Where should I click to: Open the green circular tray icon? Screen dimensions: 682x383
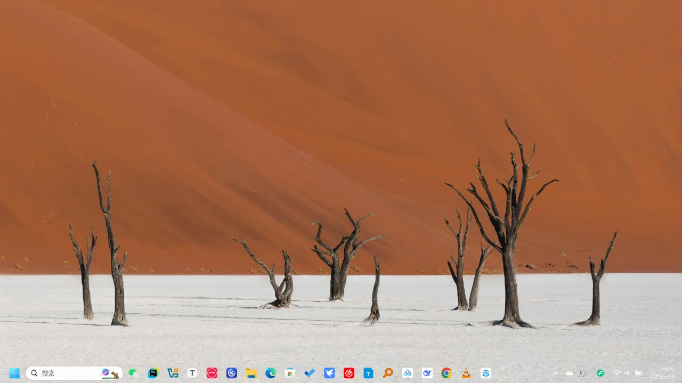(600, 373)
